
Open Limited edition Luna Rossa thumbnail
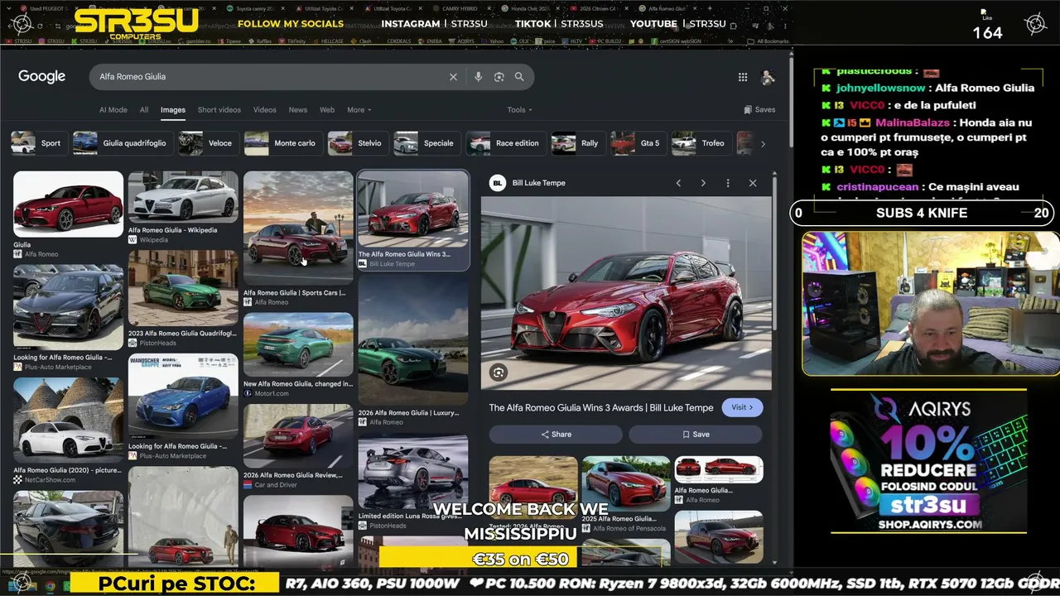pos(413,473)
